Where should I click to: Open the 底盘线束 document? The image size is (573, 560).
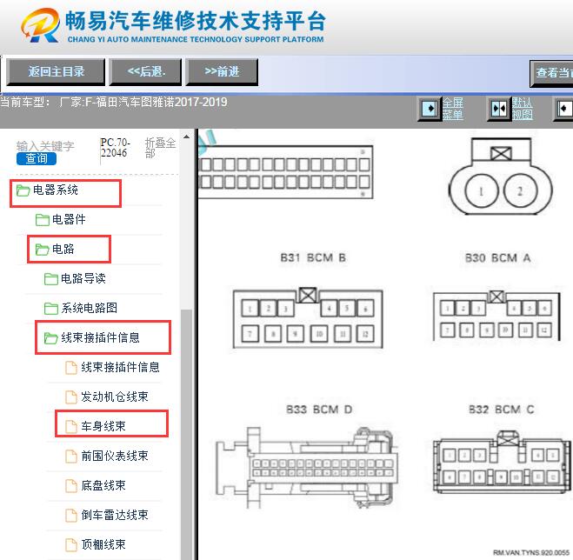103,485
